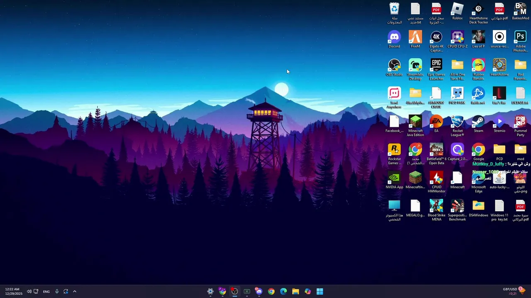Select Windows 11 pro key.txt file

click(499, 210)
